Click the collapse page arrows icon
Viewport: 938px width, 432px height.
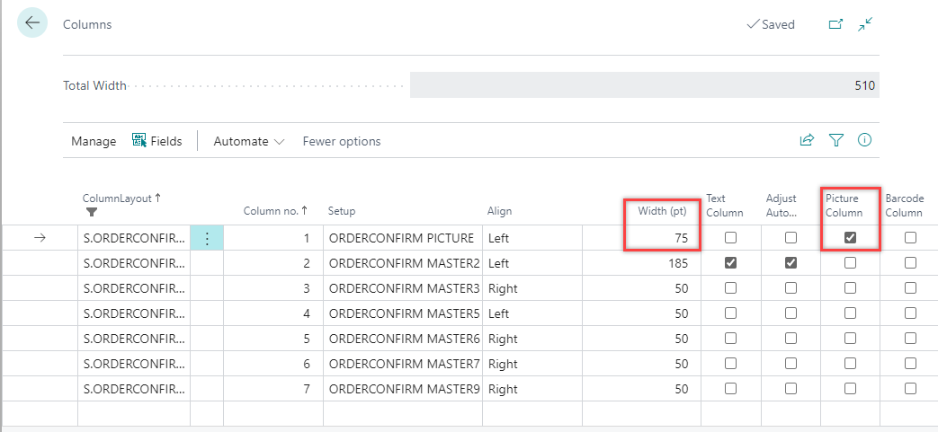coord(865,24)
